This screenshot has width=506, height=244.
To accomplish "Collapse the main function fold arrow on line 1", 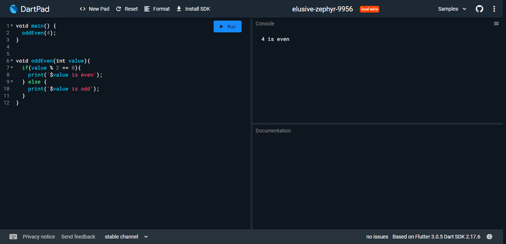I will pos(12,26).
